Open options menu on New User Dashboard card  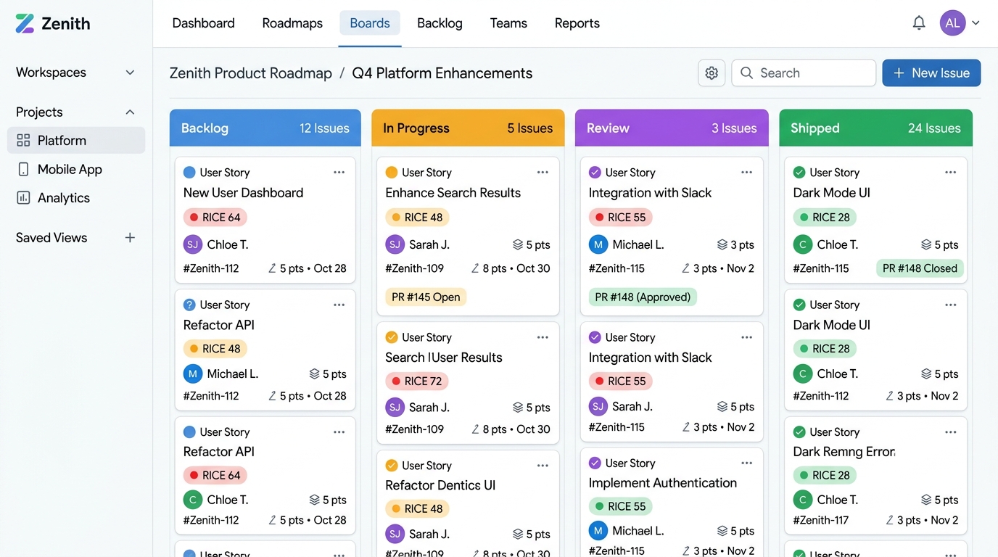339,173
